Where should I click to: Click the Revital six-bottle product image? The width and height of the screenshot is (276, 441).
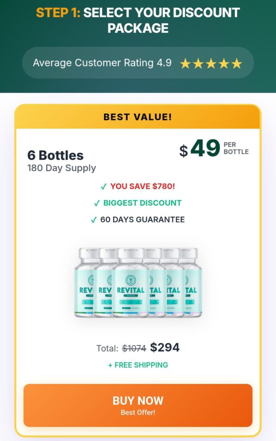tap(138, 282)
